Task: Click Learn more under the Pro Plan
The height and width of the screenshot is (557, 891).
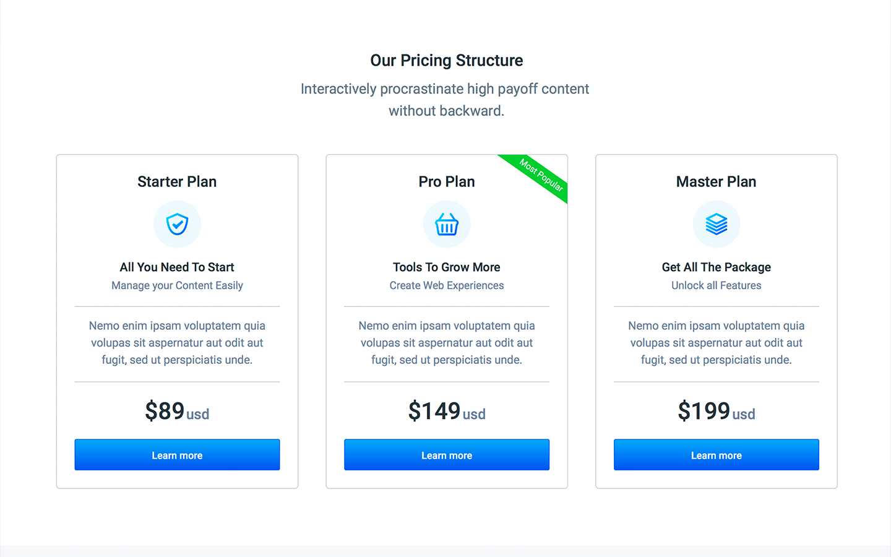Action: (447, 455)
